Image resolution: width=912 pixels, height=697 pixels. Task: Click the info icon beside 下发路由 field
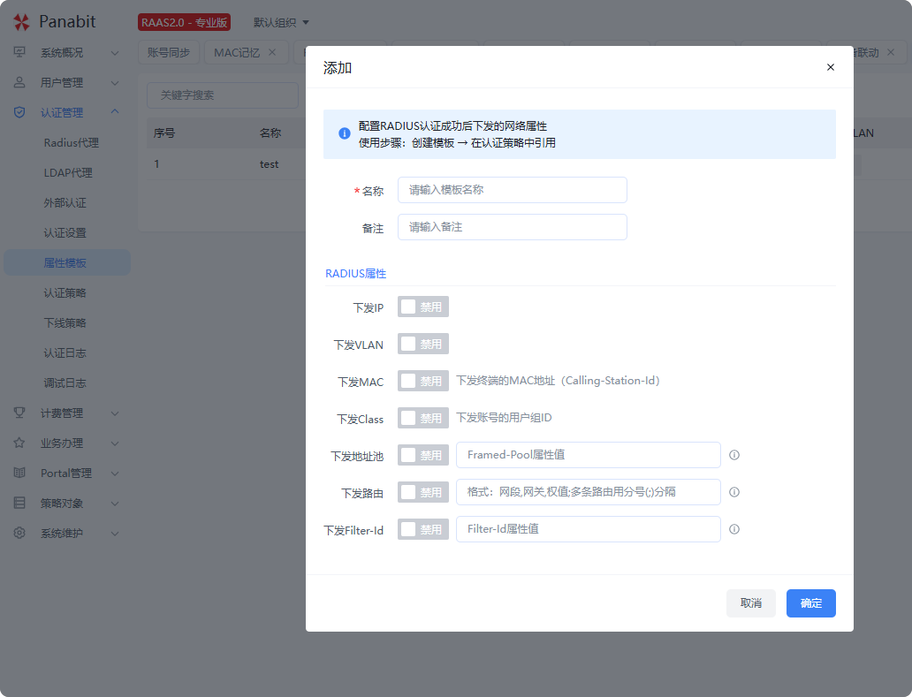(x=734, y=492)
